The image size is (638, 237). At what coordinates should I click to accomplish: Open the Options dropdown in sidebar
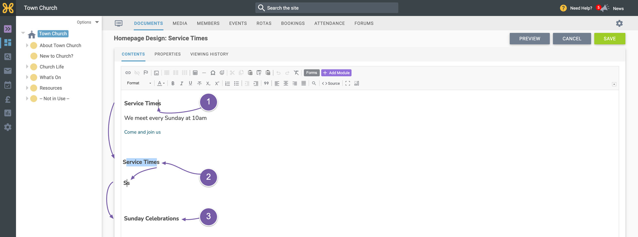point(88,22)
